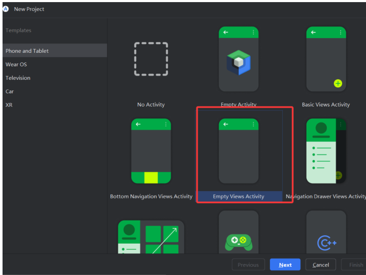Choose the Empty Activity Compose template

[239, 59]
